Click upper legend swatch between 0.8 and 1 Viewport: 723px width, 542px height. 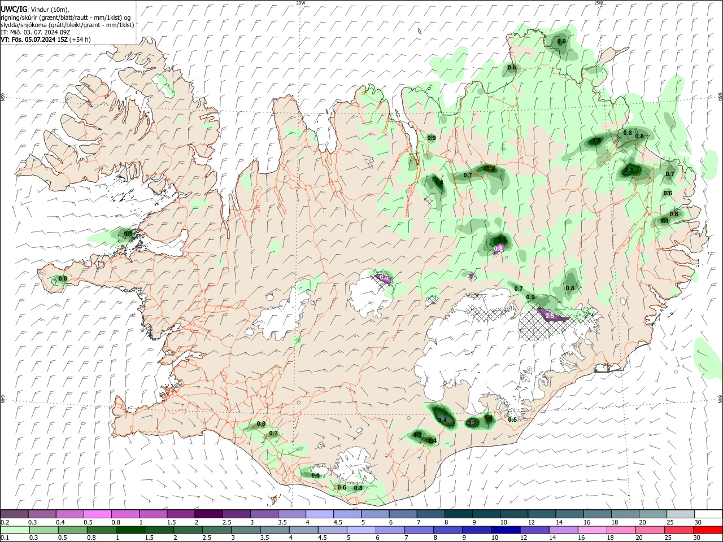125,514
